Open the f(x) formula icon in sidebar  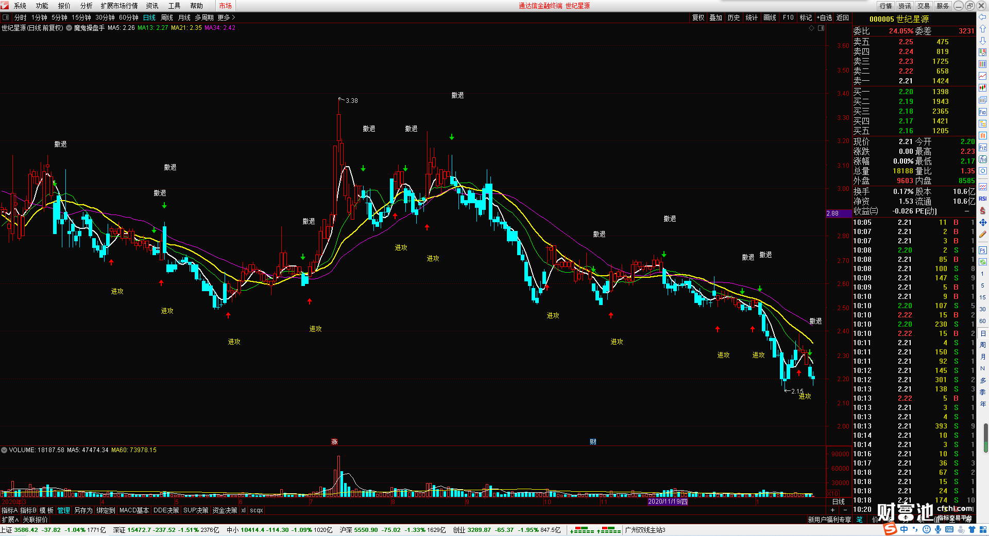point(983,159)
